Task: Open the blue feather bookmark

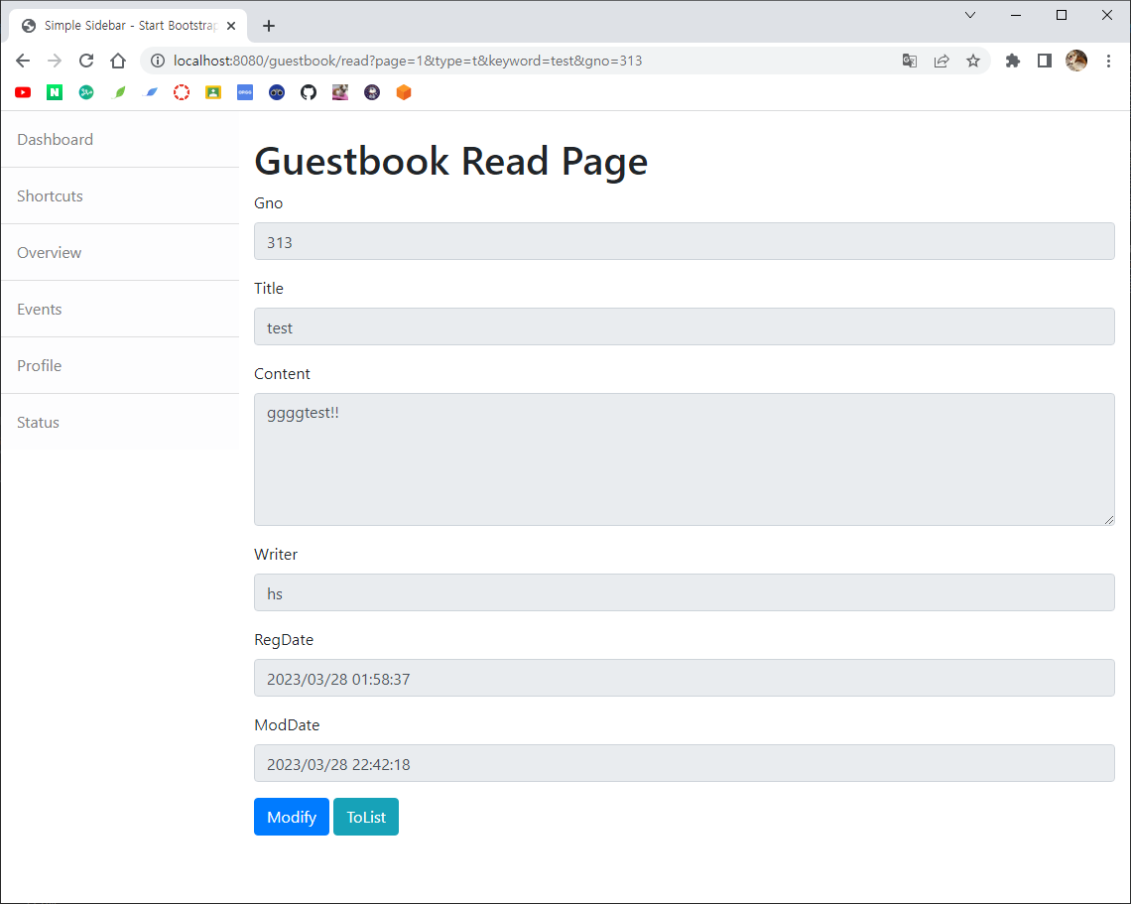Action: [152, 92]
